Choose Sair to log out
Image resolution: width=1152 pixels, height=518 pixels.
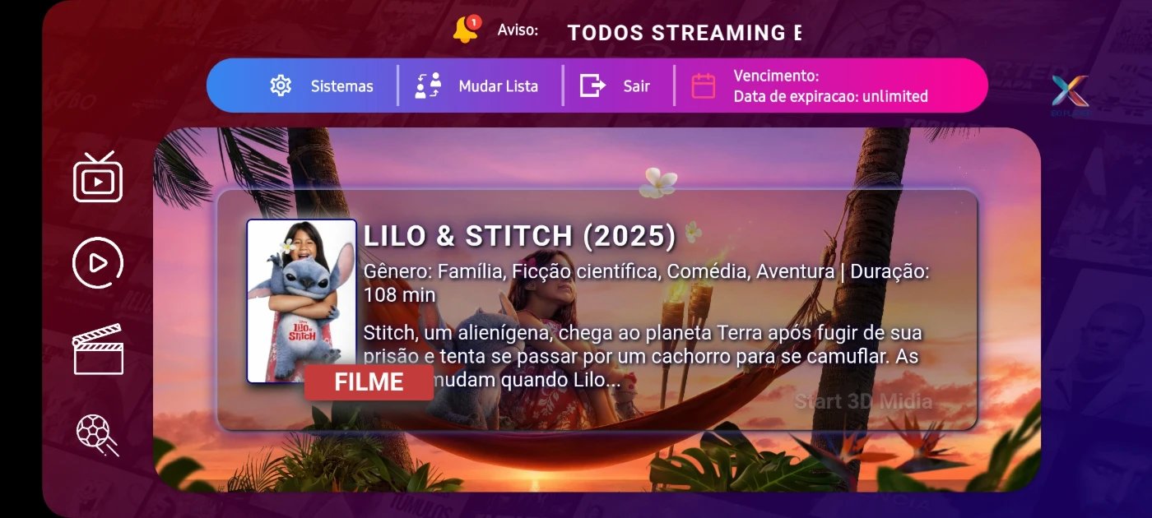pyautogui.click(x=636, y=86)
